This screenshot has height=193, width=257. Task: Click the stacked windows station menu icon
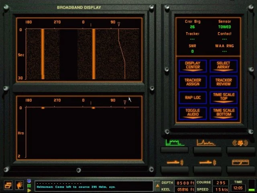pyautogui.click(x=8, y=185)
